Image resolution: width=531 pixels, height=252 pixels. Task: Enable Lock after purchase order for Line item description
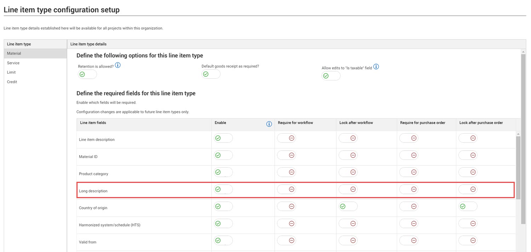pos(468,138)
